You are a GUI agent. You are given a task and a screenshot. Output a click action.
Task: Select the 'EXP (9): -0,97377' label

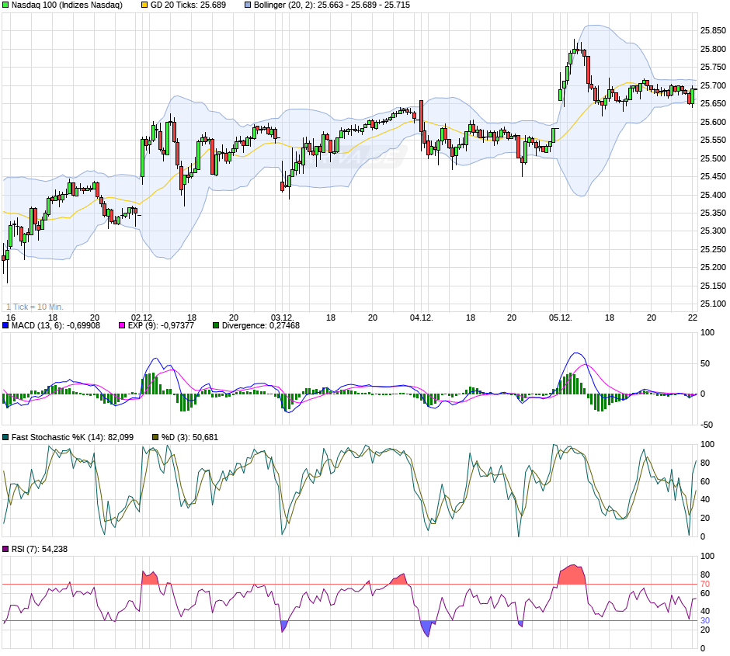161,326
